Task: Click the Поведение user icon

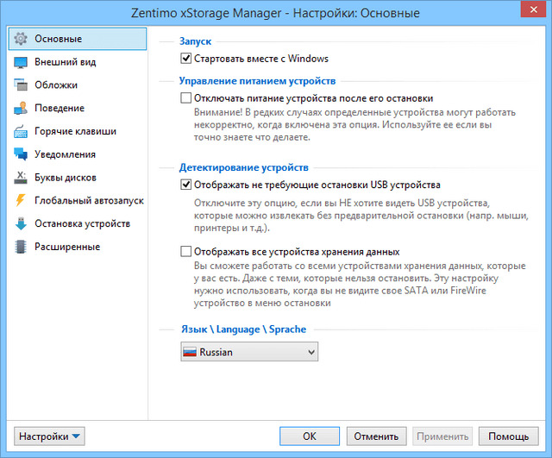Action: tap(22, 109)
